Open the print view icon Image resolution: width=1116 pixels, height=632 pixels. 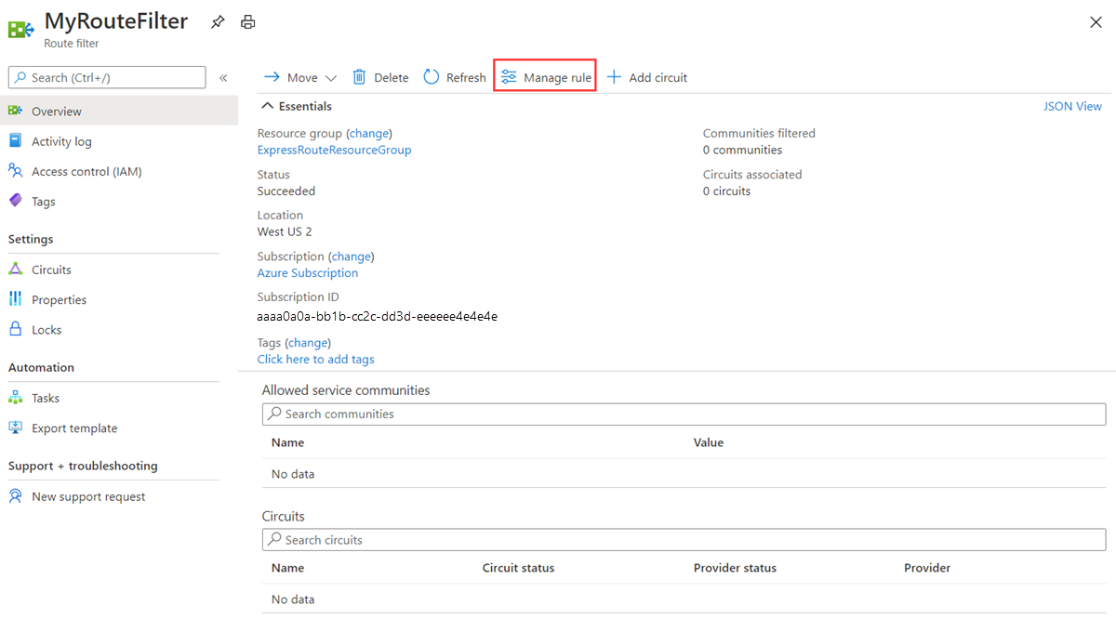[x=247, y=21]
